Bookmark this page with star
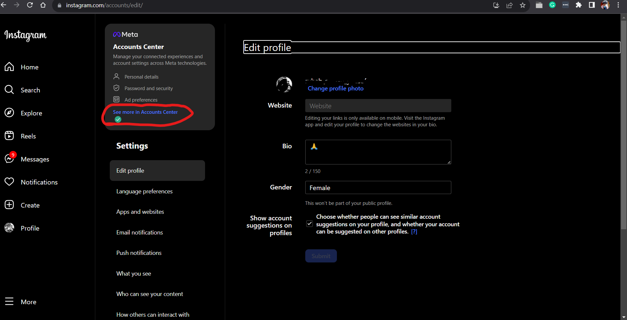 522,5
